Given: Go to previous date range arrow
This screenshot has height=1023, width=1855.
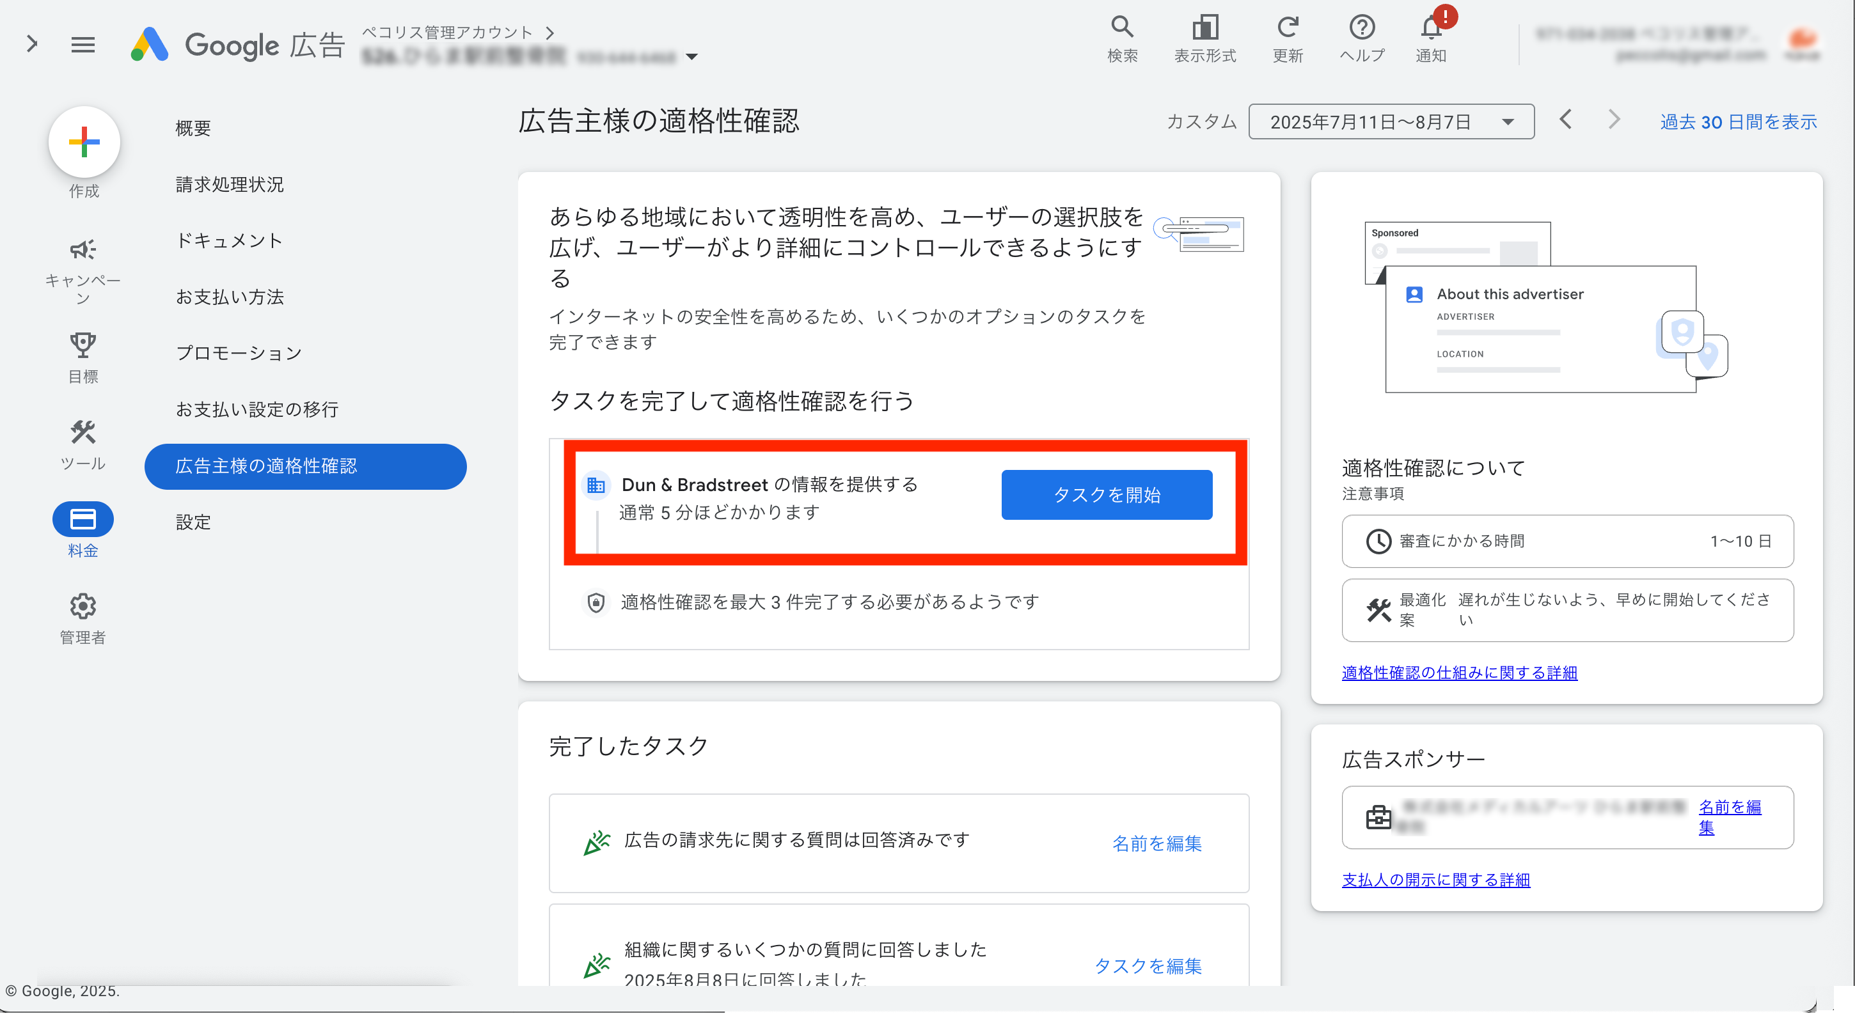Looking at the screenshot, I should click(1565, 120).
